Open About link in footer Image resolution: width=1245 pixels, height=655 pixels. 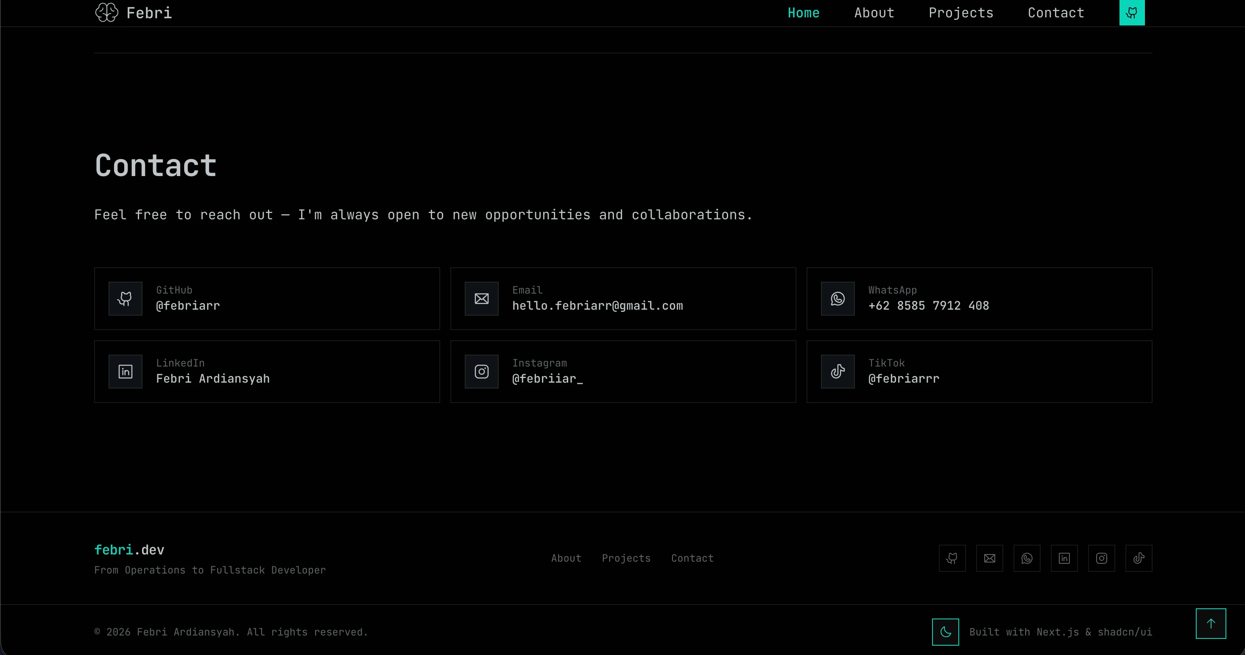pos(566,558)
